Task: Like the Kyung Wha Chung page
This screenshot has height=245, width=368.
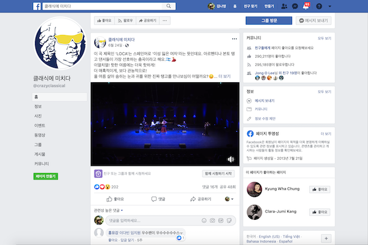Action: (x=320, y=189)
